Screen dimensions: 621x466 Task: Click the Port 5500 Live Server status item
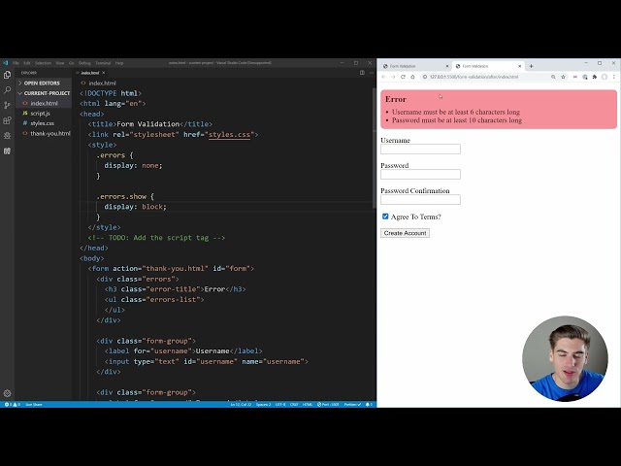coord(328,405)
